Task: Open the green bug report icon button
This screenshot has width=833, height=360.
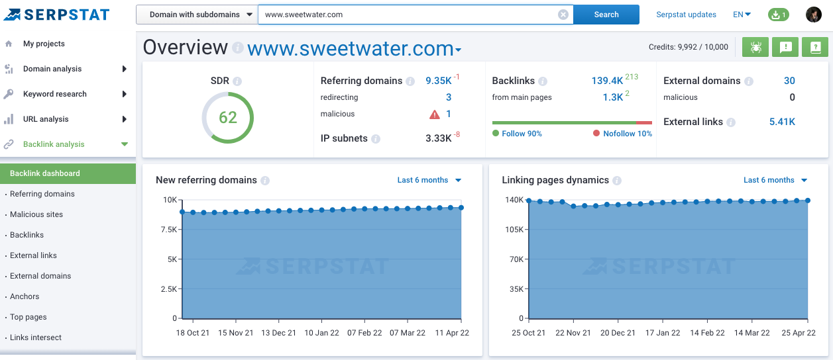Action: click(x=755, y=47)
